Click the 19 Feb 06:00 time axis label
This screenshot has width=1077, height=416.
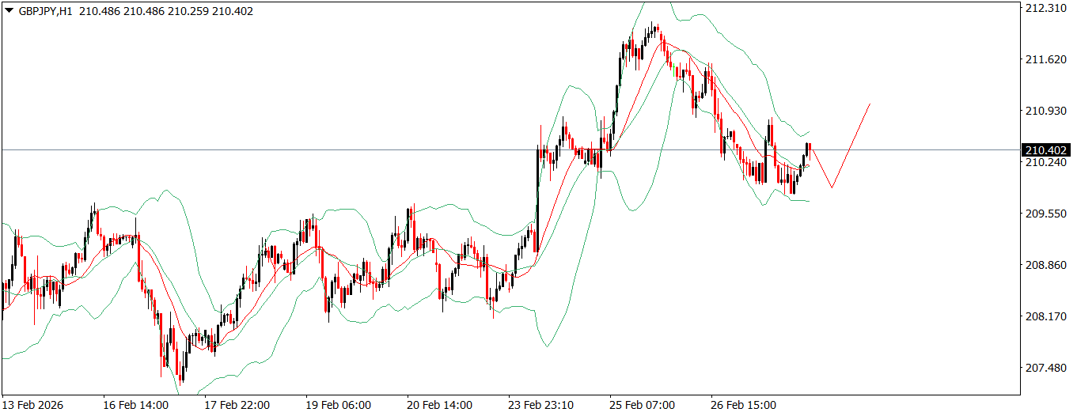point(338,405)
